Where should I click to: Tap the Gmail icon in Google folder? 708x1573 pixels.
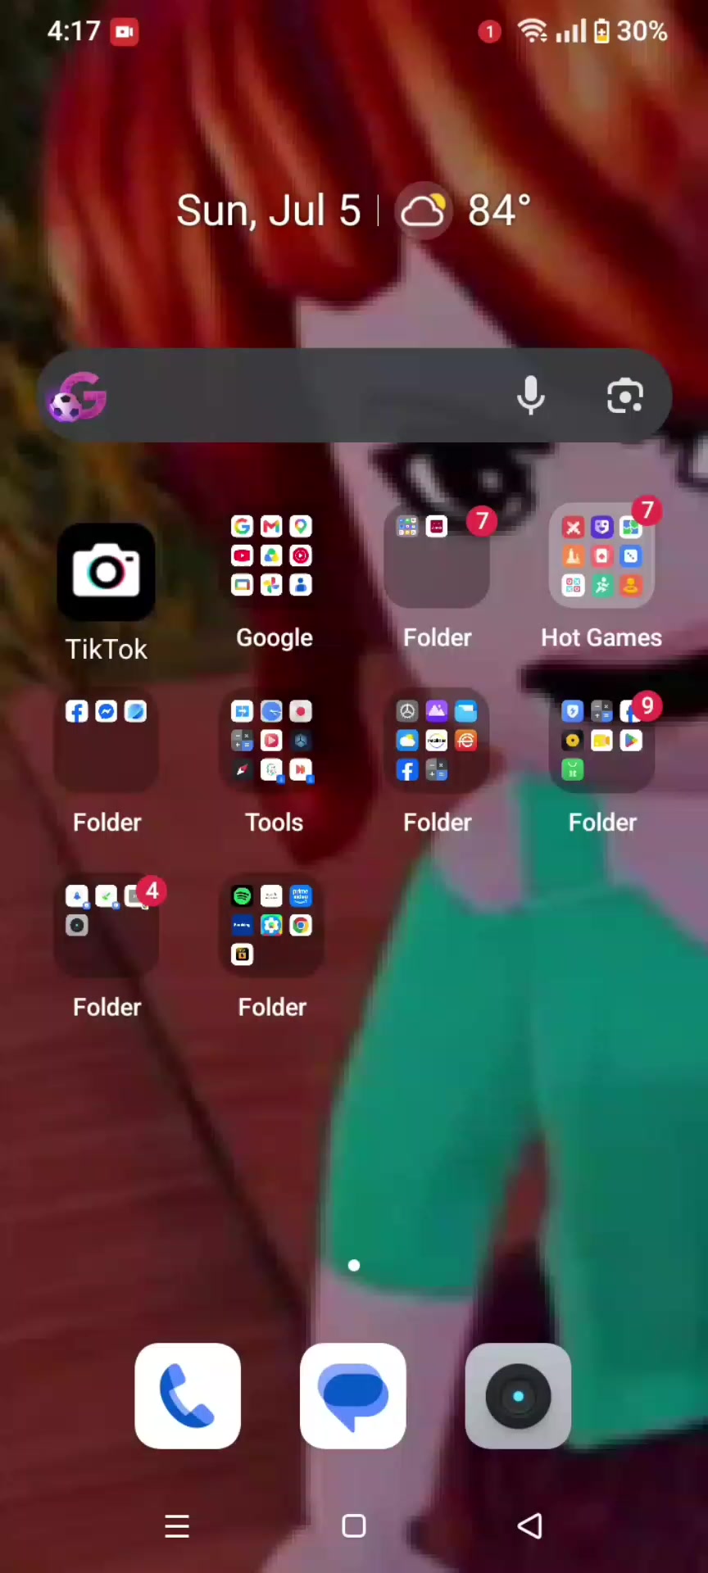[271, 526]
